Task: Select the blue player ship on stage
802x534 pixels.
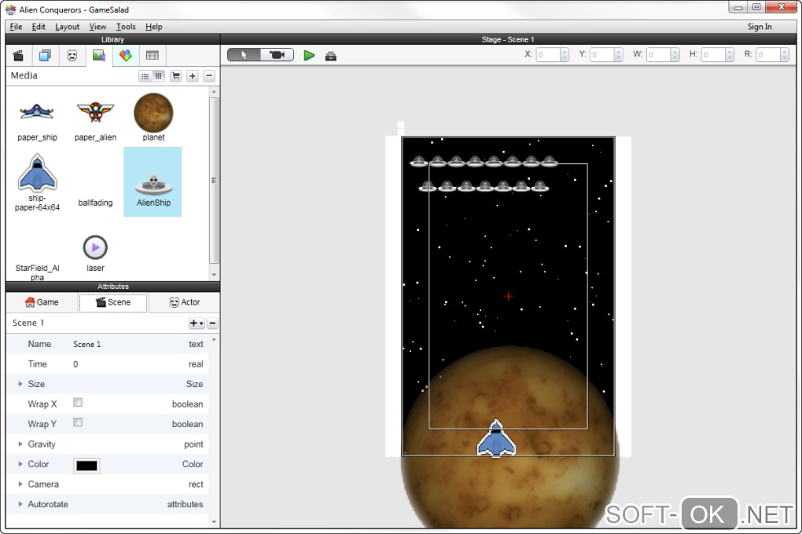Action: (496, 438)
